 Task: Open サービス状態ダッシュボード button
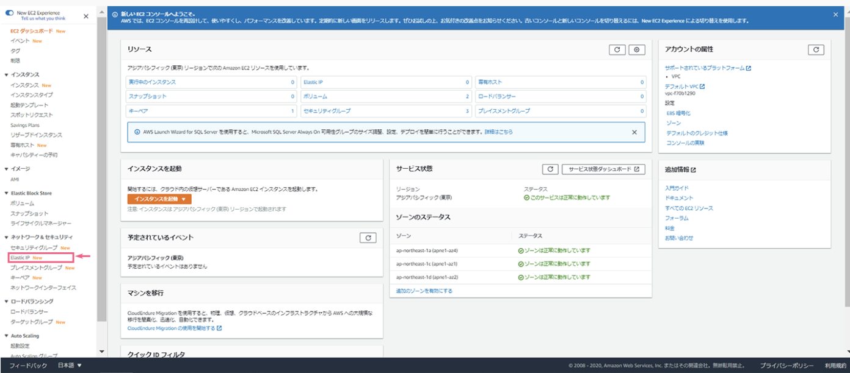[x=603, y=169]
